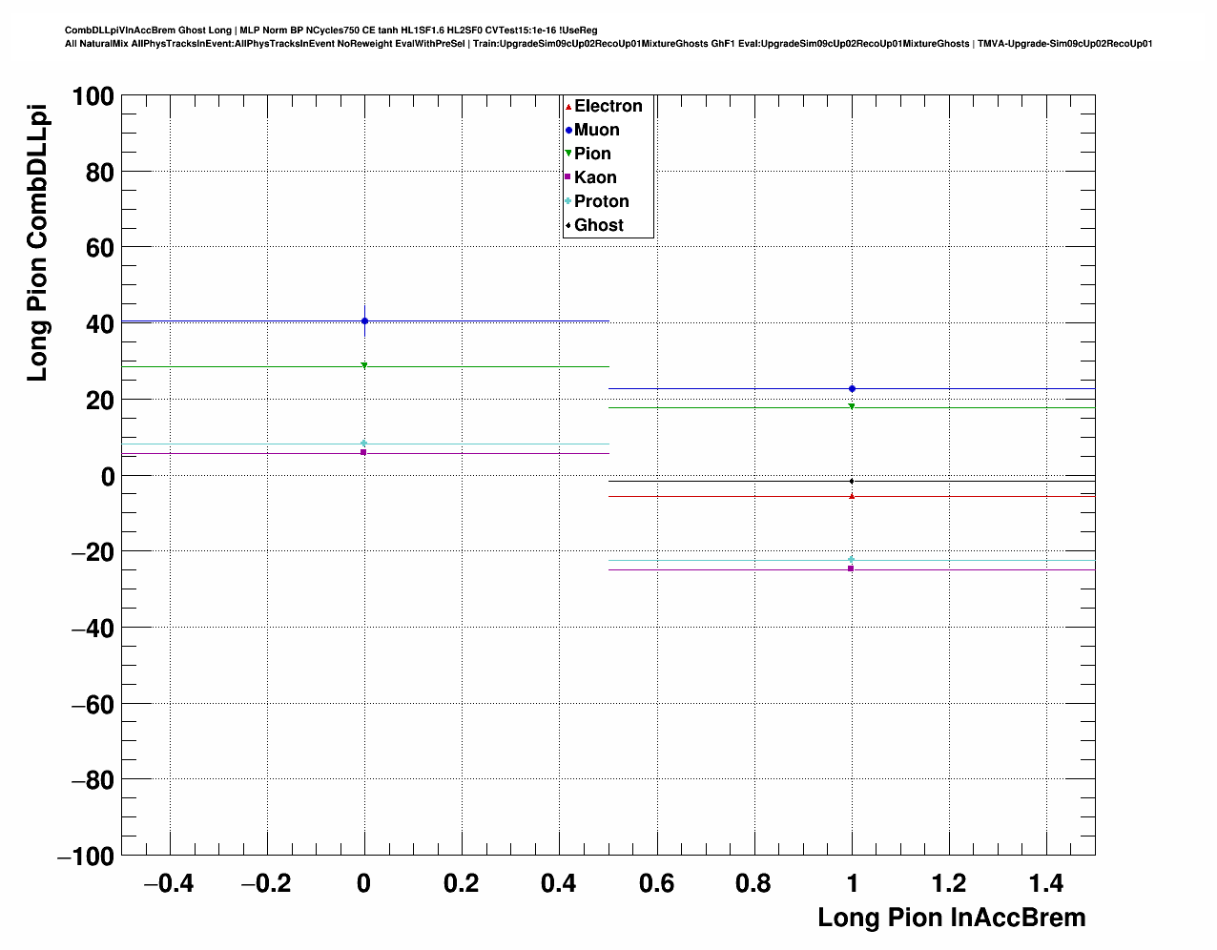Click the purple Kaon square in legend
Screen dimensions: 1217x950
tap(568, 177)
